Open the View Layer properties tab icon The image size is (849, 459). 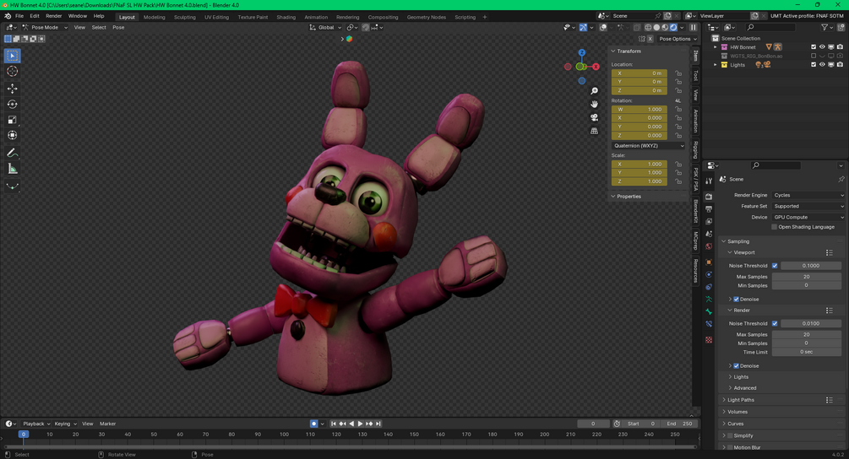coord(709,222)
